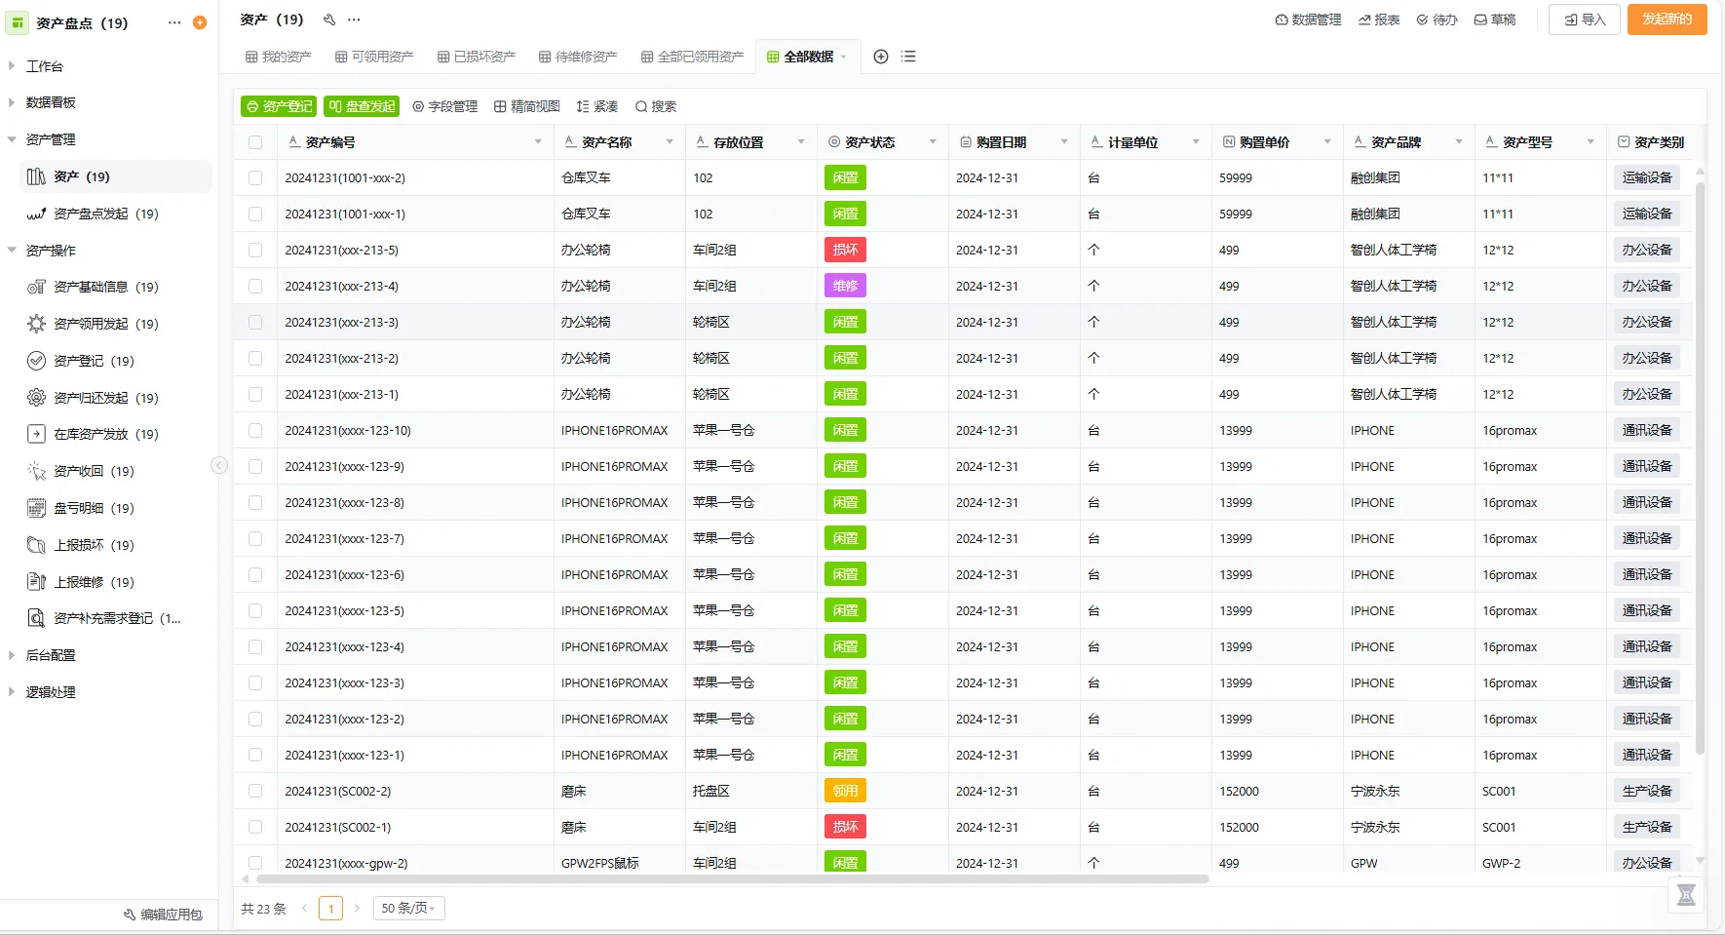1725x935 pixels.
Task: Click the orange plus icon in the sidebar header
Action: [x=200, y=21]
